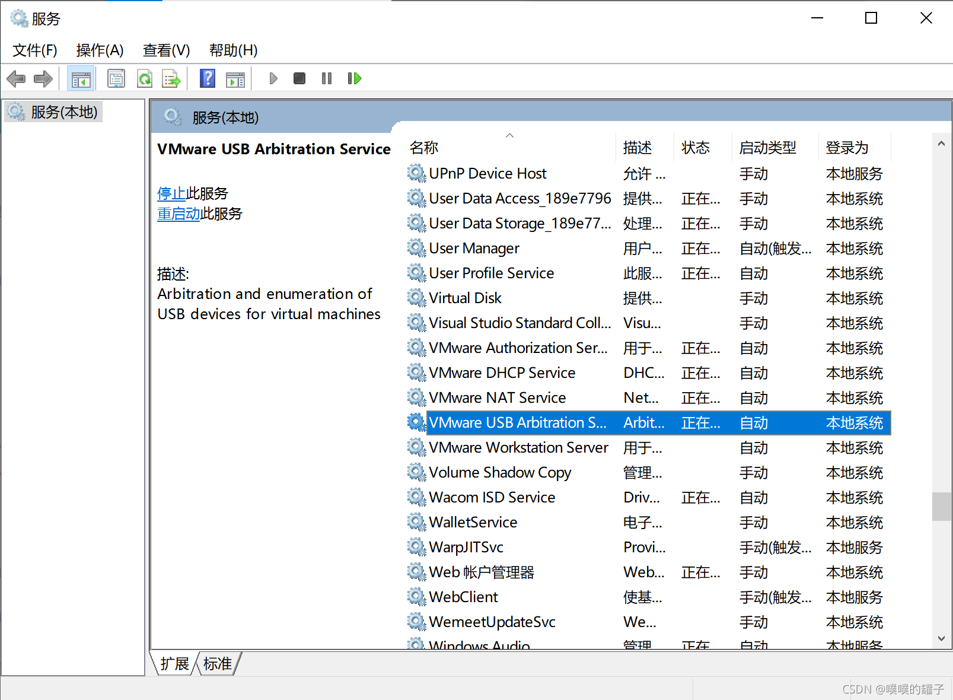Image resolution: width=953 pixels, height=700 pixels.
Task: Click gear icon of UPnP Device Host
Action: 416,173
